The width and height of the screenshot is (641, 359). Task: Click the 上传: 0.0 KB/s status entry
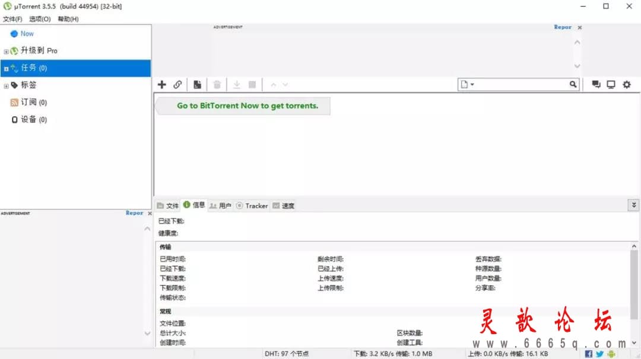507,354
